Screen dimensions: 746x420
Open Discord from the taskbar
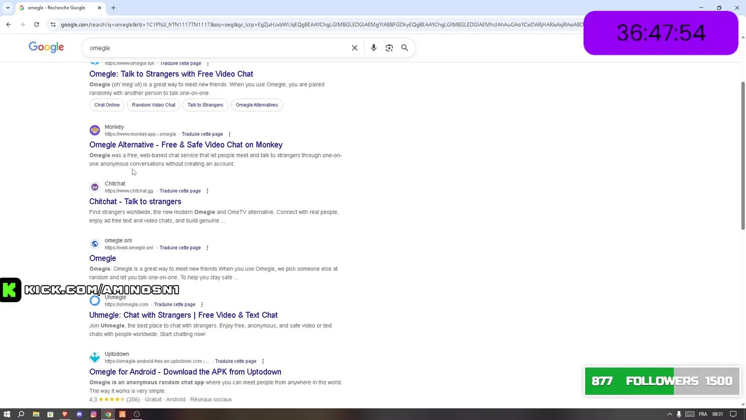(x=79, y=414)
